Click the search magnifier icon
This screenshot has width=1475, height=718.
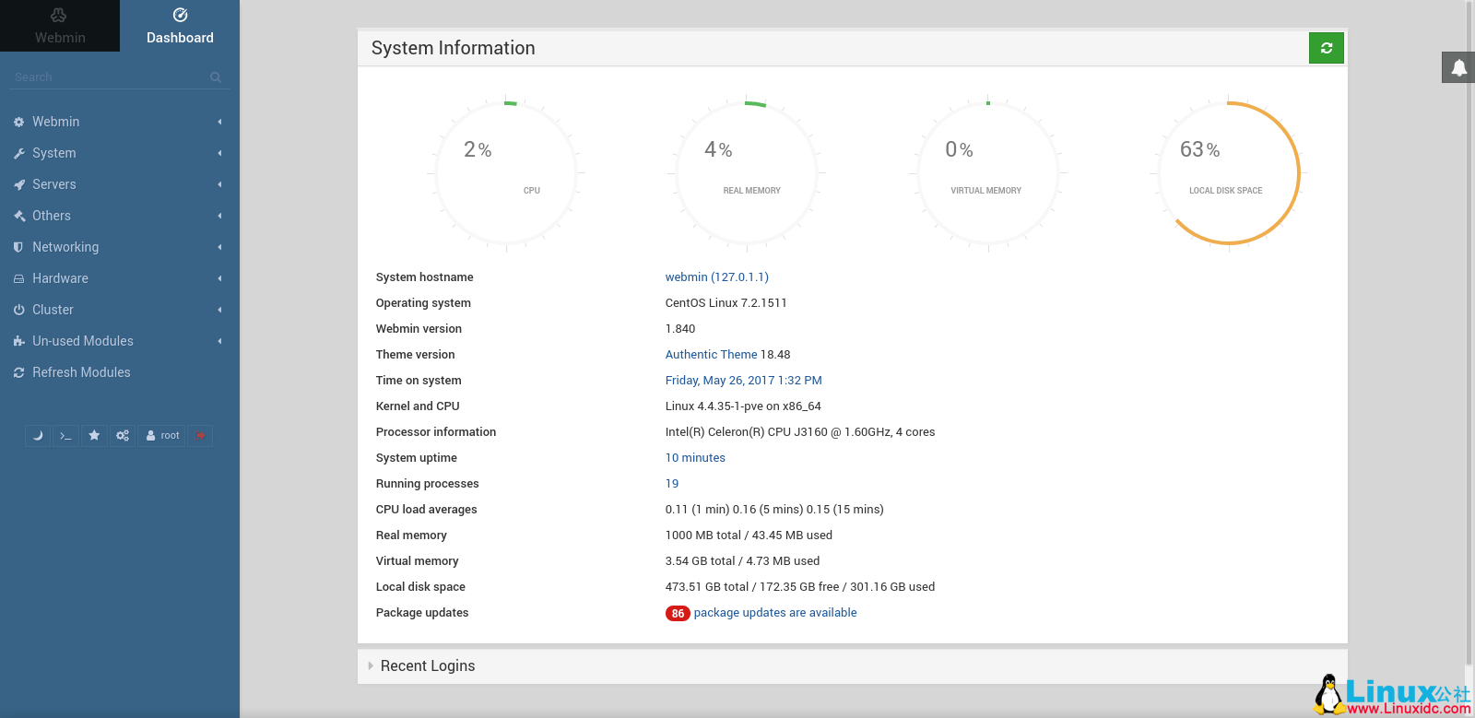click(216, 77)
